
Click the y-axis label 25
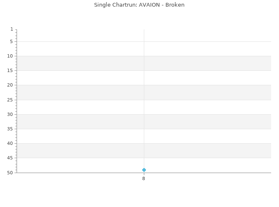click(10, 100)
